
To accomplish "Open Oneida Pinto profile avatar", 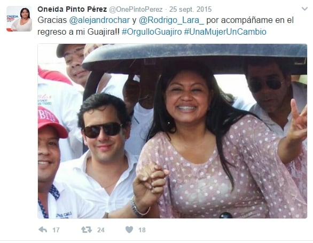I will 19,19.
